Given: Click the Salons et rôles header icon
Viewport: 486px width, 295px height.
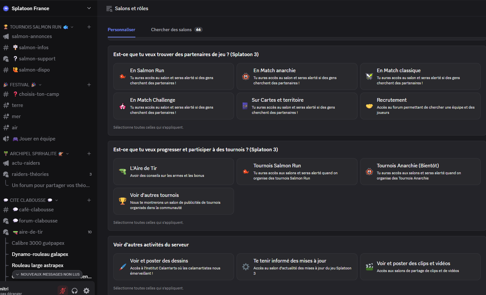Looking at the screenshot, I should click(109, 9).
